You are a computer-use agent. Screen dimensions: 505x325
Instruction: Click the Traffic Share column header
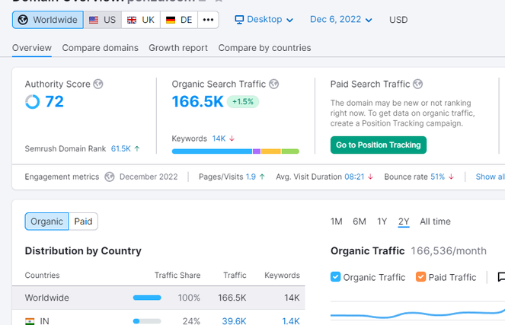[x=177, y=275]
